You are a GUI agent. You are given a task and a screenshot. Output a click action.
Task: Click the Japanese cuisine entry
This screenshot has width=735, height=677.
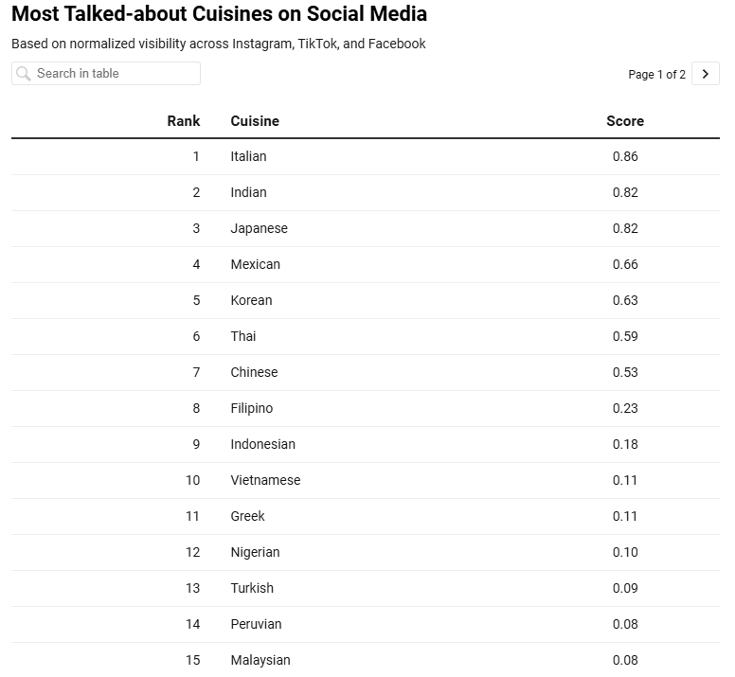pyautogui.click(x=259, y=228)
